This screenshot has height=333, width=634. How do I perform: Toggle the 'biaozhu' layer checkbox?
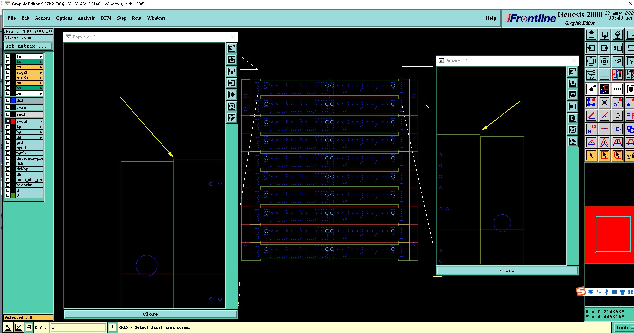click(8, 185)
